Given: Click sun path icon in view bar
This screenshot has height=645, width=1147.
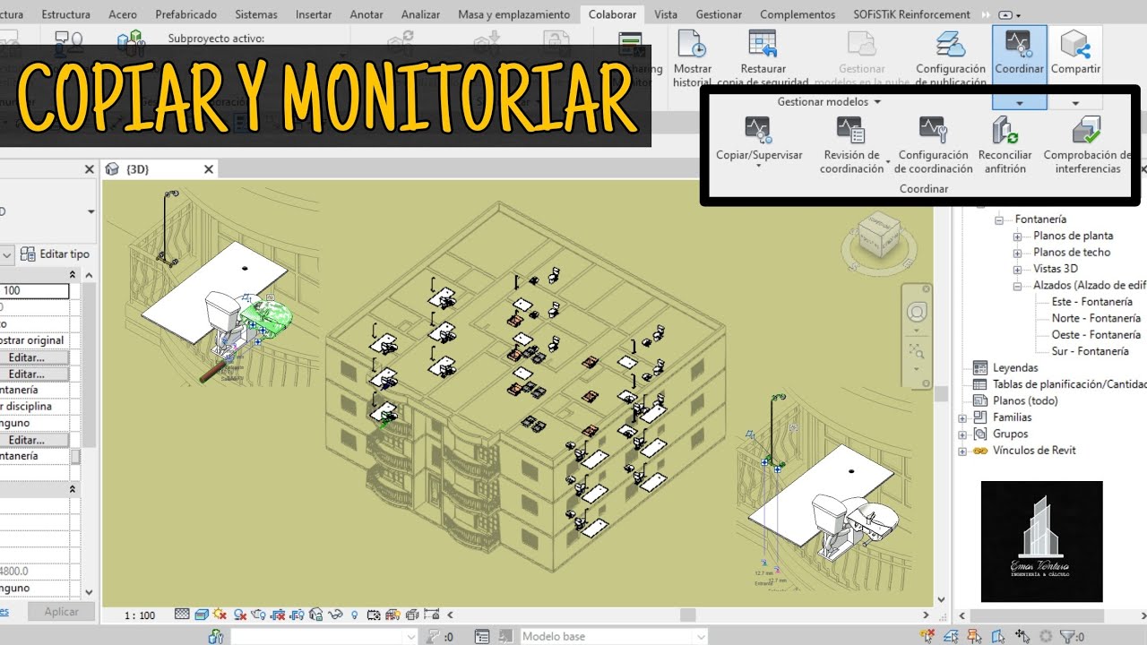Looking at the screenshot, I should (x=220, y=615).
